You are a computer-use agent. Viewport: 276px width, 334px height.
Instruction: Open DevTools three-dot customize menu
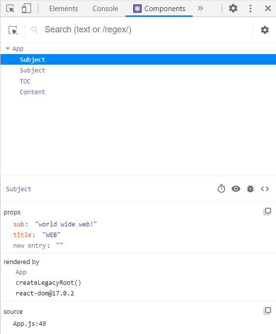pos(250,9)
